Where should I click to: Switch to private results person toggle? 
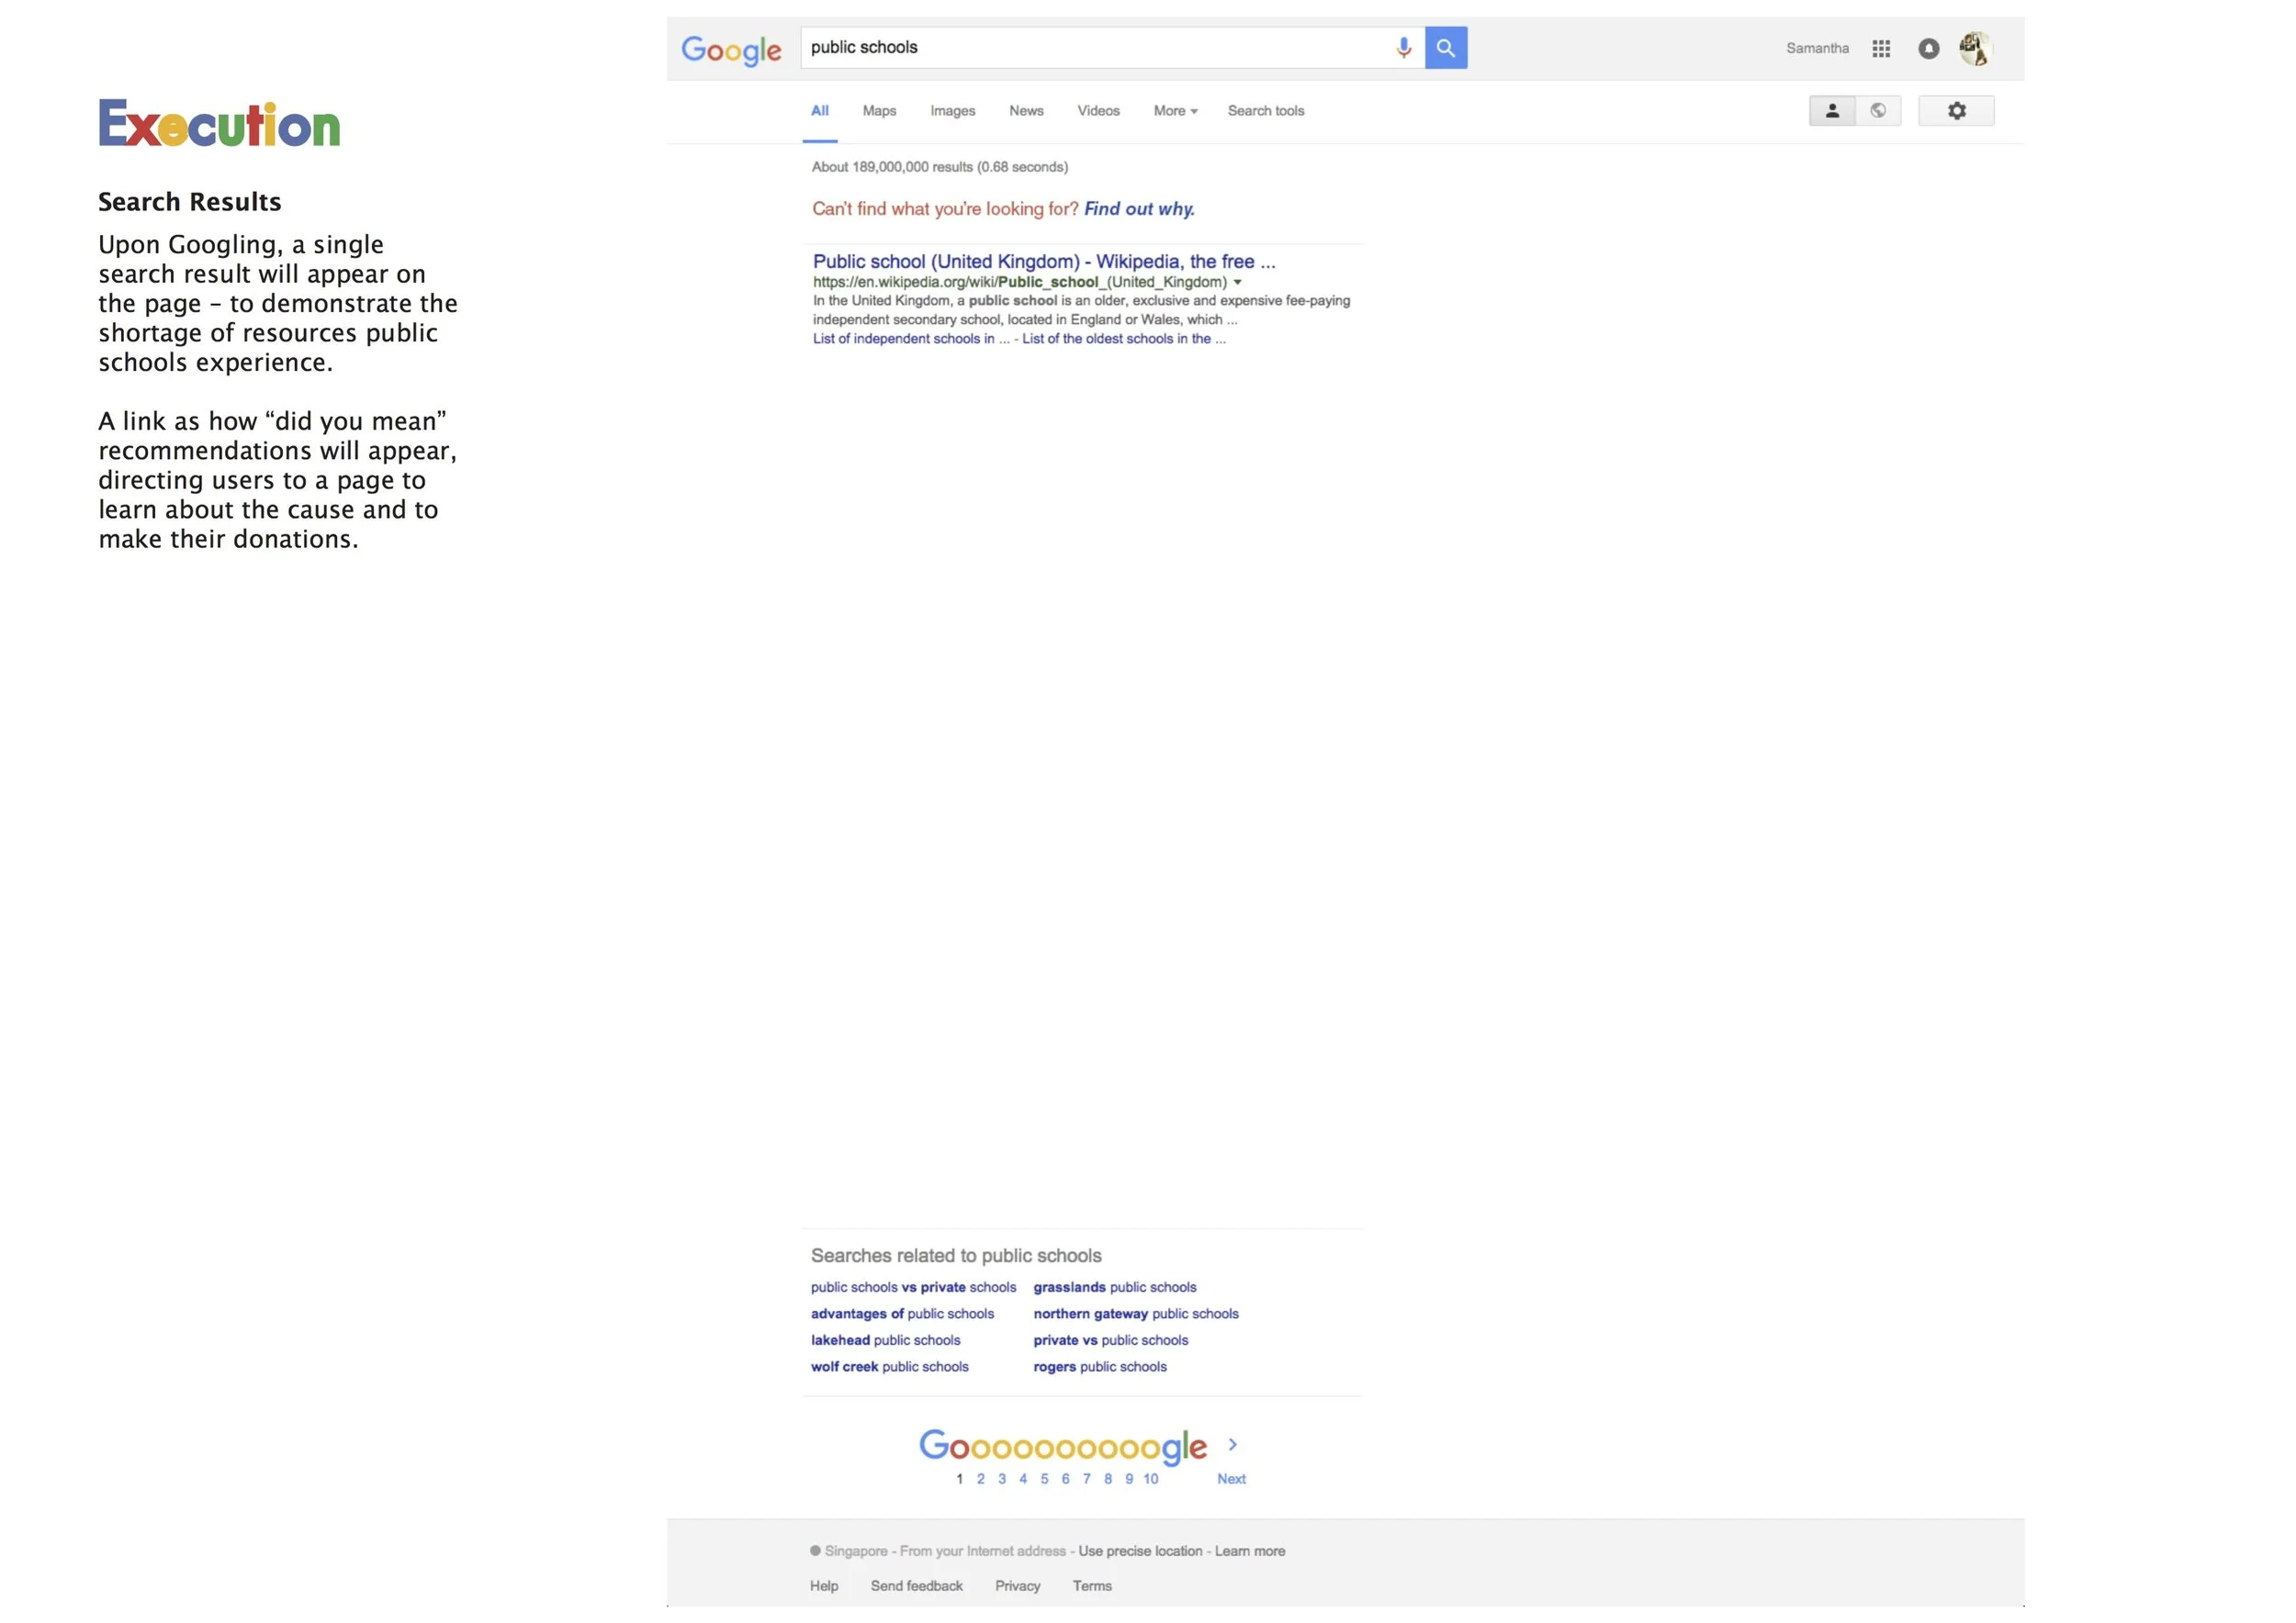(1831, 111)
